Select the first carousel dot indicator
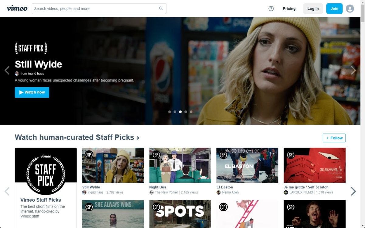 [170, 112]
